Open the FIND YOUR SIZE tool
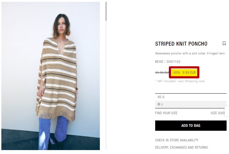This screenshot has height=154, width=229. click(x=166, y=113)
